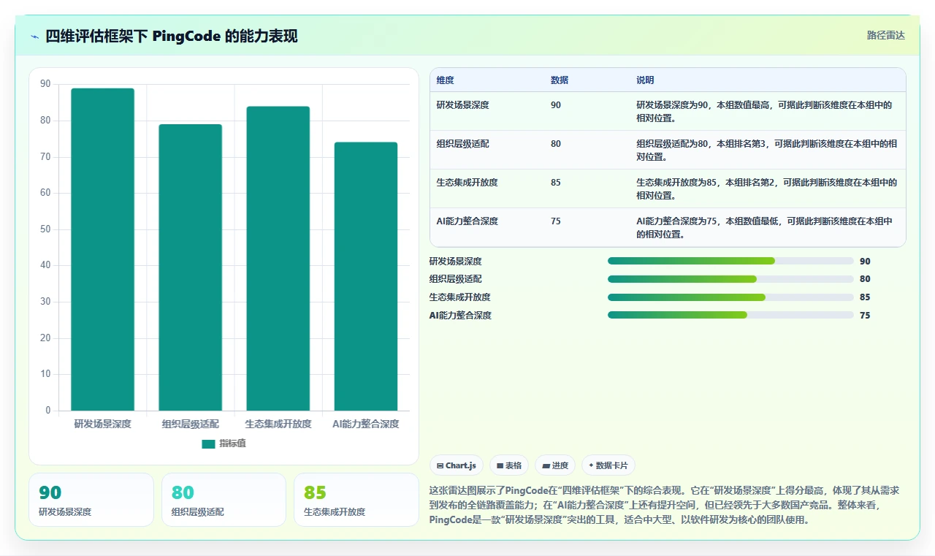This screenshot has width=935, height=556.
Task: Click the 研发场景深度 progress bar
Action: pos(730,261)
